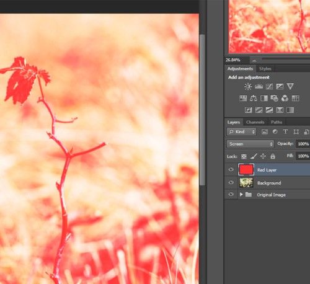
Task: Add a Channel Mixer adjustment
Action: (285, 98)
